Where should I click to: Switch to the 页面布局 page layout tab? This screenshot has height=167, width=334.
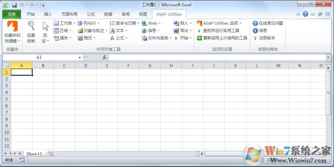tap(70, 14)
